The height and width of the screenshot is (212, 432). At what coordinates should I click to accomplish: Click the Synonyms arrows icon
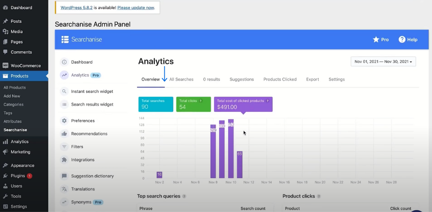pyautogui.click(x=64, y=202)
